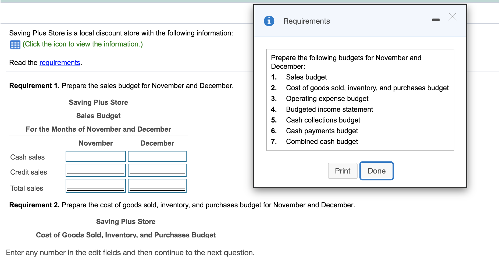Click the X to close the Requirements dialog
The height and width of the screenshot is (260, 499).
(x=452, y=17)
